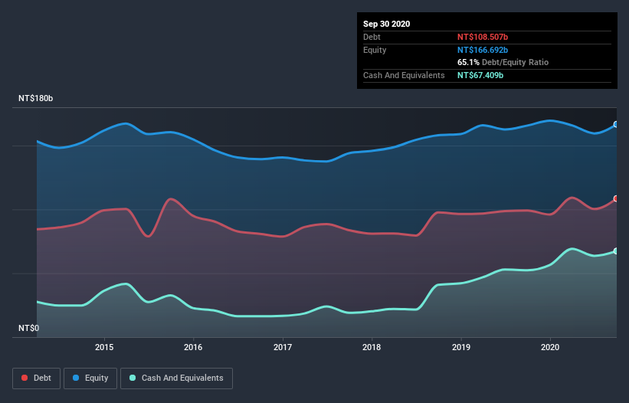
Task: Click the Debt row label in tooltip
Action: coord(372,37)
